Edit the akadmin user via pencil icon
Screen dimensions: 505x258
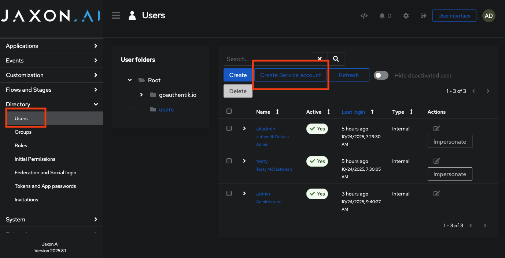pos(436,128)
